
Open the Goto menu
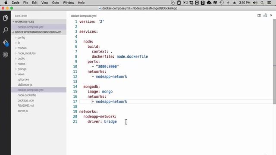56,3
